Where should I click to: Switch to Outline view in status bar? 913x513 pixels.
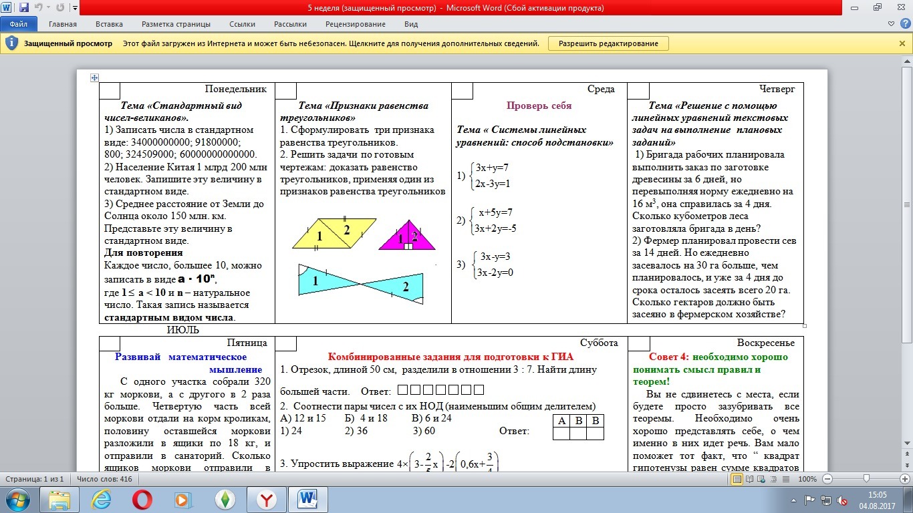[x=775, y=480]
